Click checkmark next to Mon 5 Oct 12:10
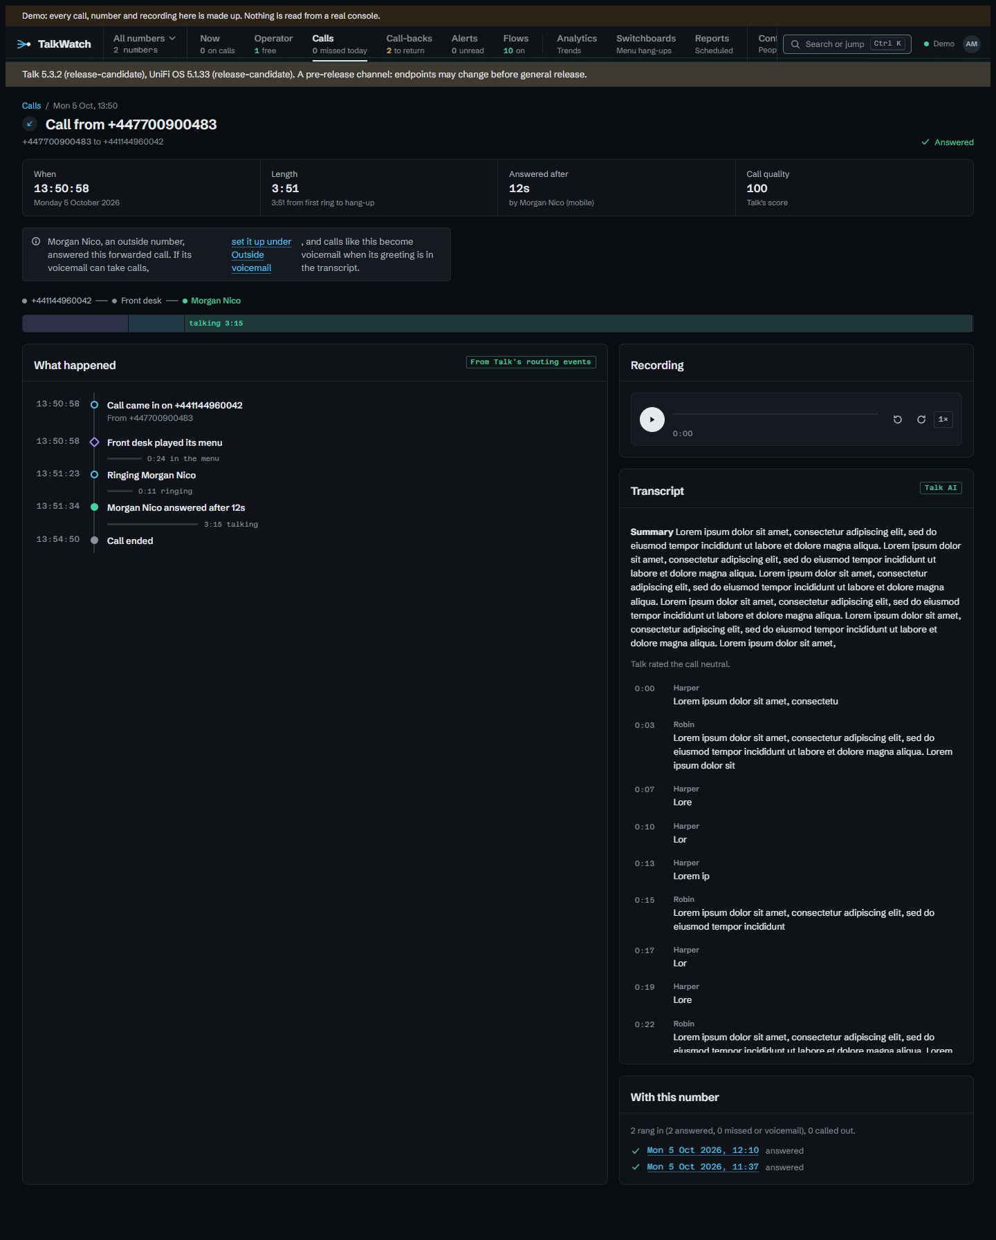996x1240 pixels. [x=636, y=1151]
